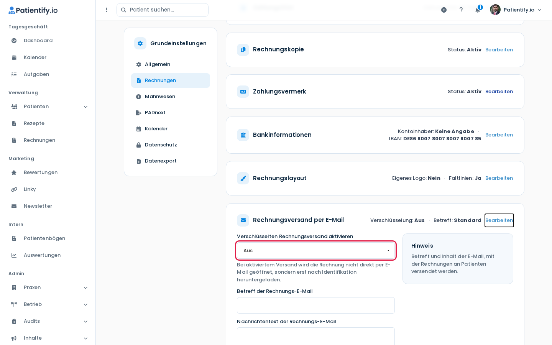The width and height of the screenshot is (552, 345).
Task: Click Bearbeiten for Zahlungsvermerk
Action: [499, 92]
